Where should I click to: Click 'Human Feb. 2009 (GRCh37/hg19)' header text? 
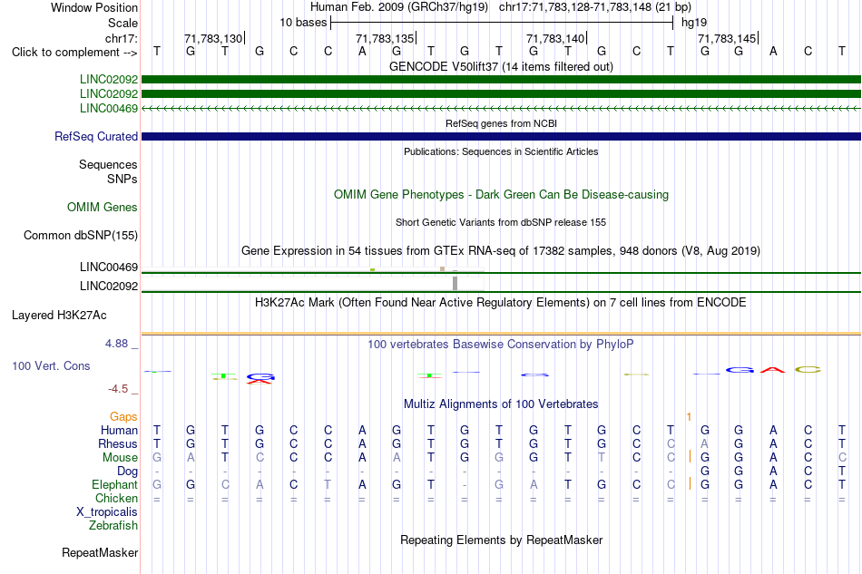point(399,7)
